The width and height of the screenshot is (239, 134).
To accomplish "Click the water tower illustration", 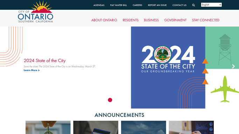I will point(225,49).
